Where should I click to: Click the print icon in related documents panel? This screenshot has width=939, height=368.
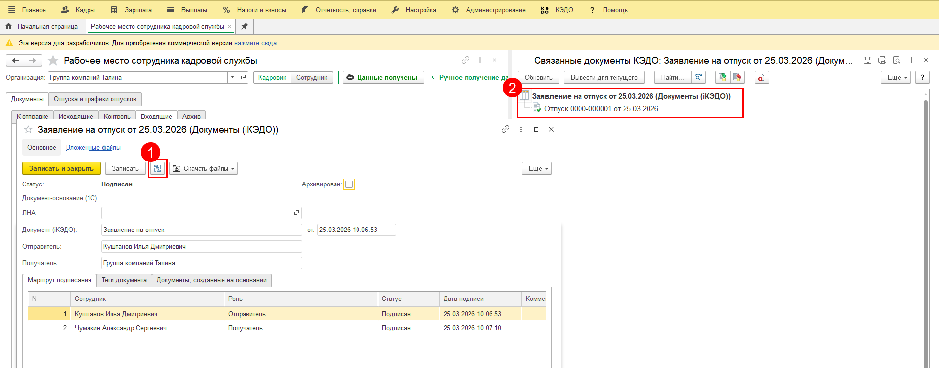(x=882, y=60)
